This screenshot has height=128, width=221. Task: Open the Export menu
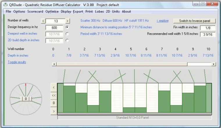tap(78, 12)
